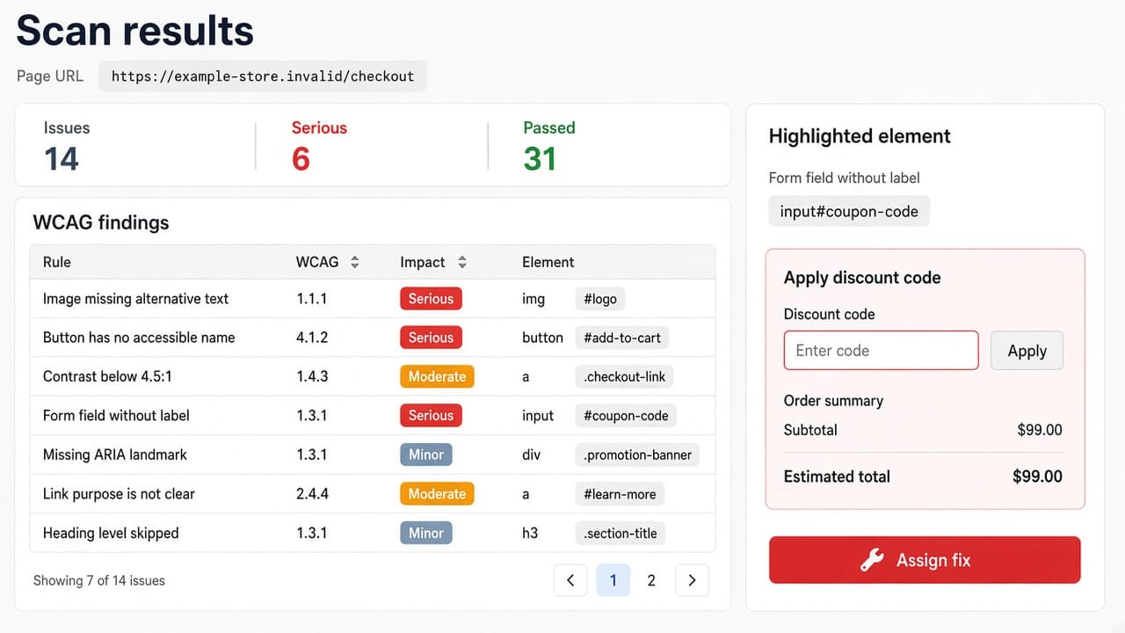This screenshot has height=633, width=1125.
Task: Select page 1 in pagination
Action: point(613,580)
